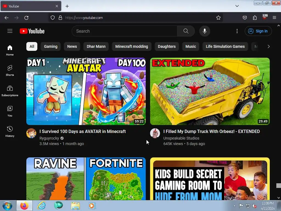Open the list all tabs dropdown
This screenshot has width=281, height=211.
237,6
